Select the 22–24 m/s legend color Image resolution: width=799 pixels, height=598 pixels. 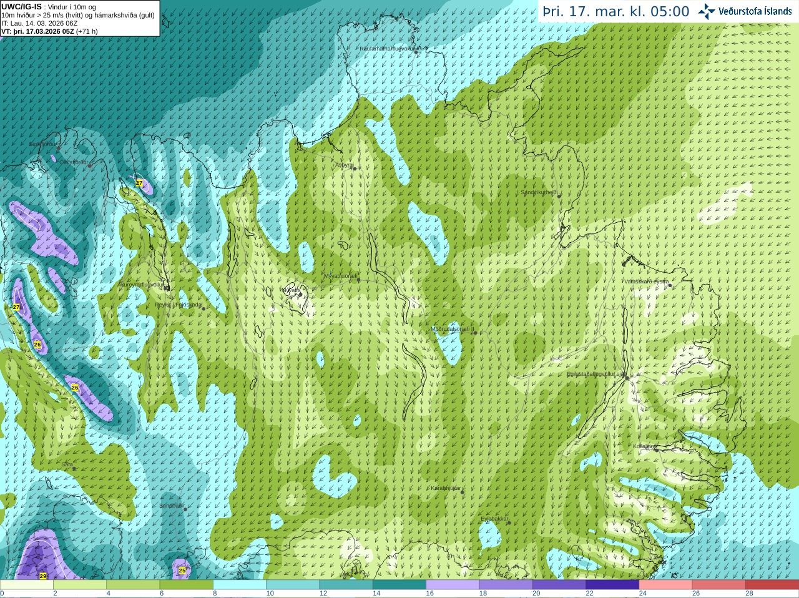tap(612, 585)
